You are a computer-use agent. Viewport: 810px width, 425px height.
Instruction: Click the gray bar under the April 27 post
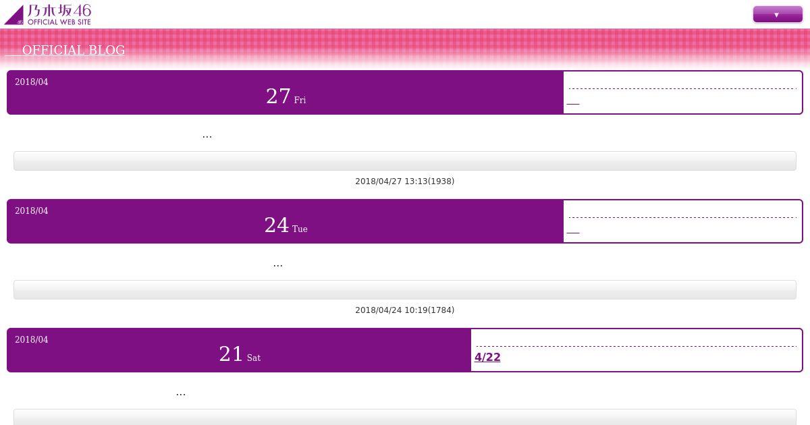tap(405, 161)
